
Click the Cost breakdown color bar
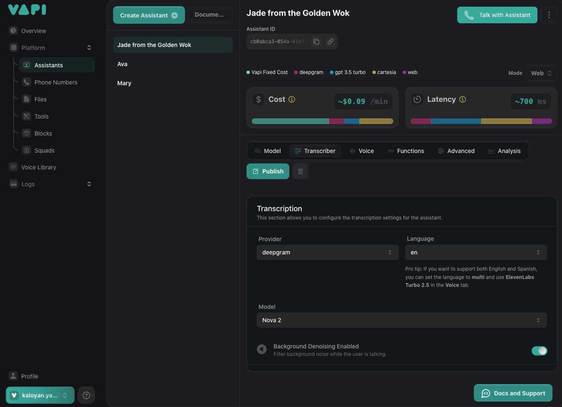click(322, 121)
